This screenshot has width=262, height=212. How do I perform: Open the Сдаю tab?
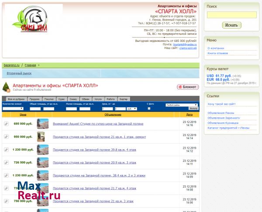pyautogui.click(x=62, y=99)
